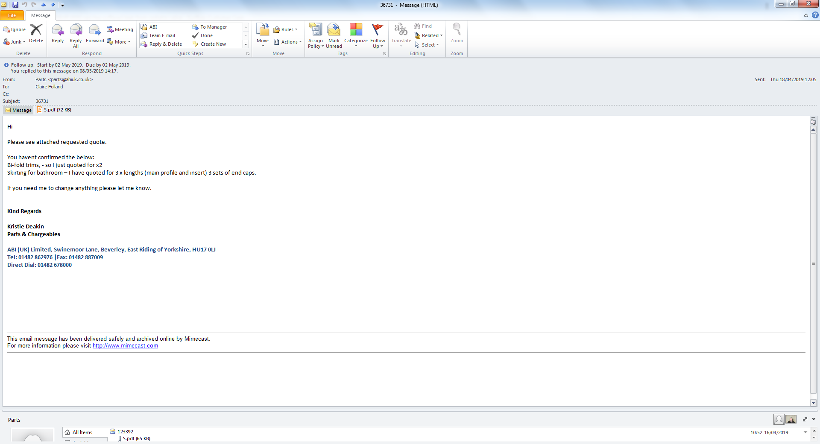Open the mimecast.com link

(125, 346)
